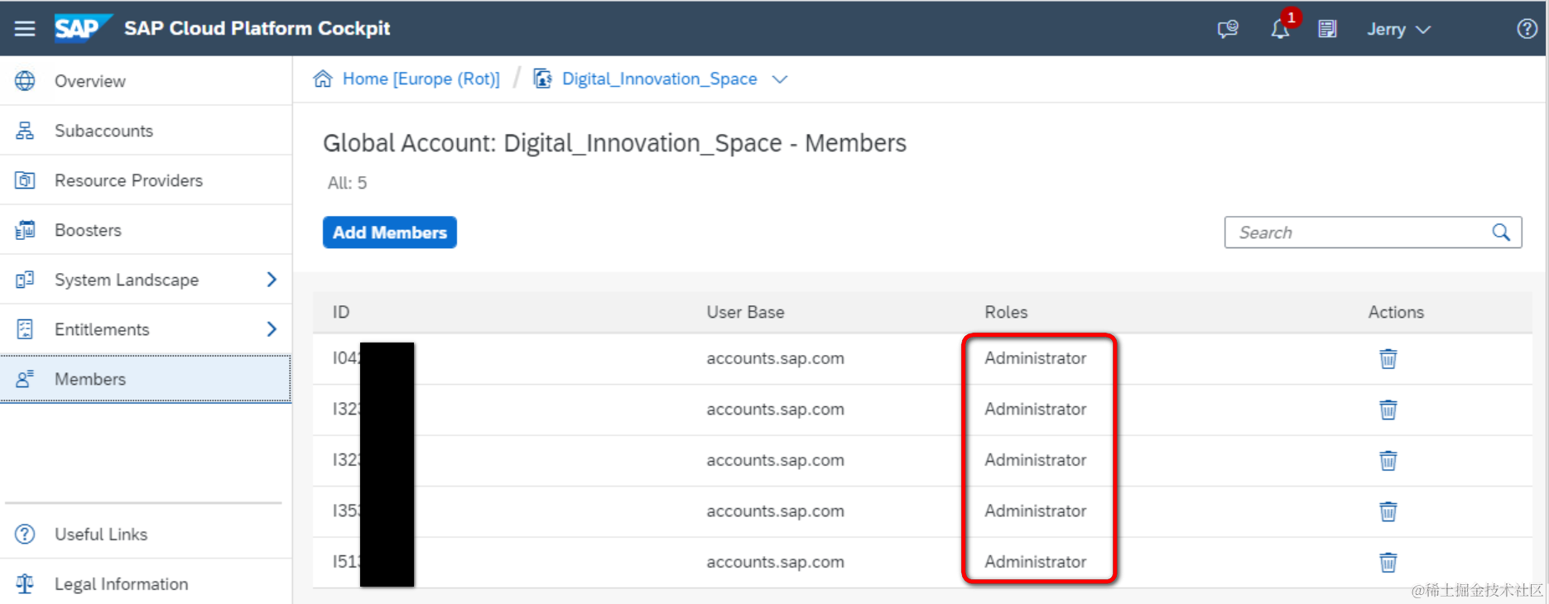Go to Subaccounts in the sidebar

[103, 131]
